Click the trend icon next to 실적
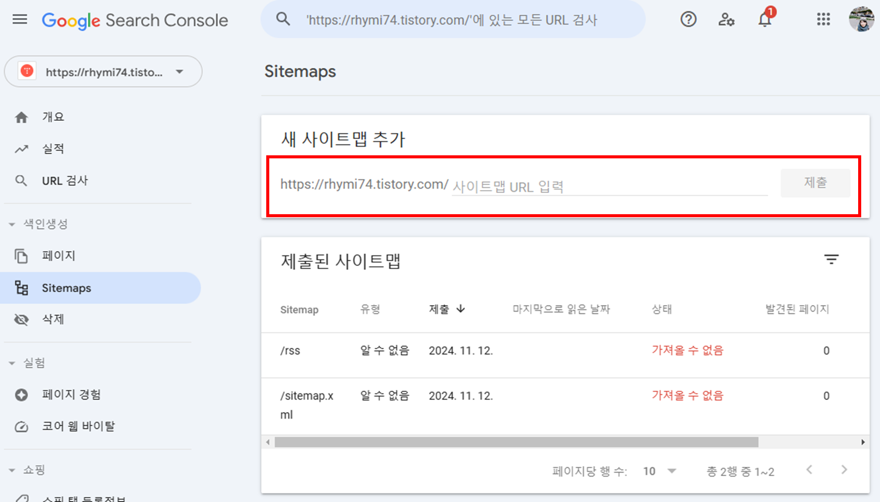 click(21, 149)
